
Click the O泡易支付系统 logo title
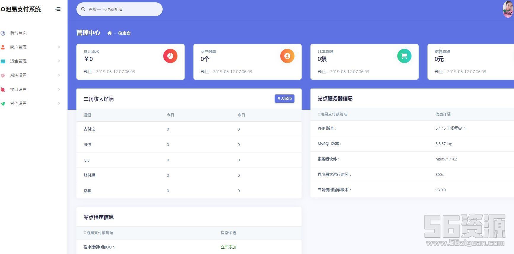[21, 9]
